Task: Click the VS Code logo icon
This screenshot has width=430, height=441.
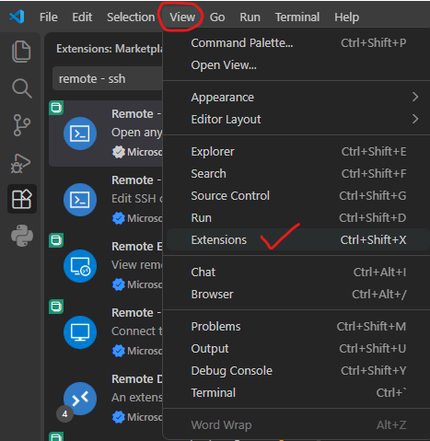Action: (17, 17)
